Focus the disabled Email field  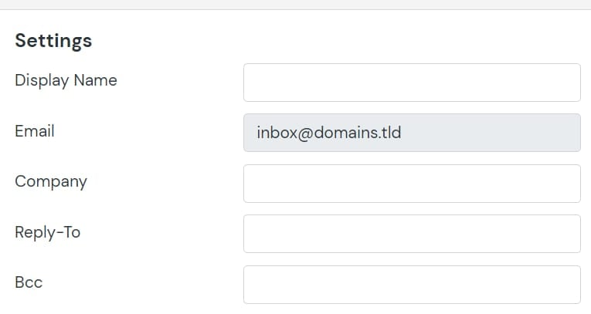click(412, 133)
